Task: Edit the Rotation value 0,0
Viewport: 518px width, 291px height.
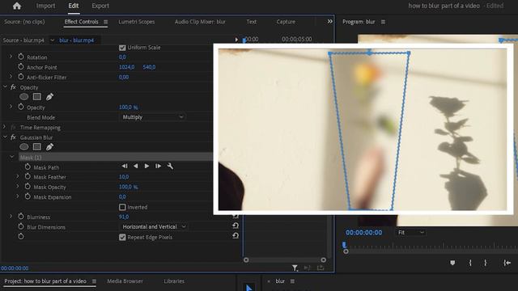Action: point(122,57)
